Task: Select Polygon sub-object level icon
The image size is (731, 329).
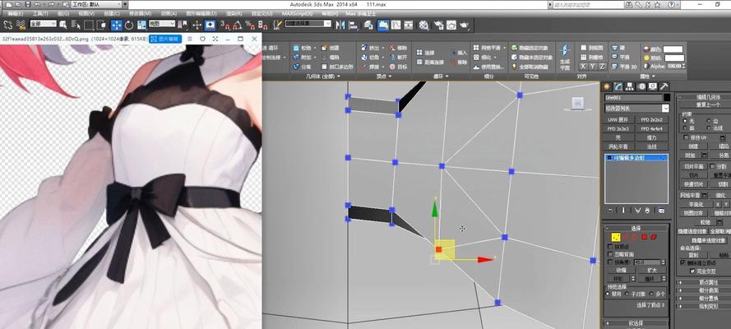Action: point(645,237)
